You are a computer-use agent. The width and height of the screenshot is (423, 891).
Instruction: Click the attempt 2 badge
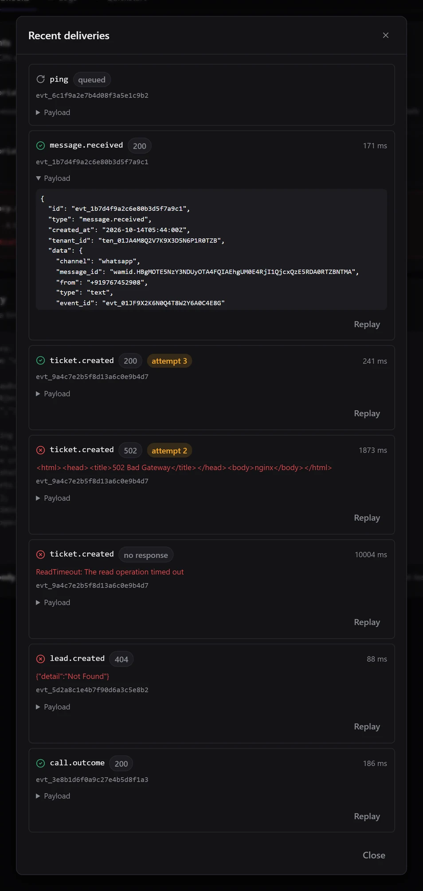169,450
